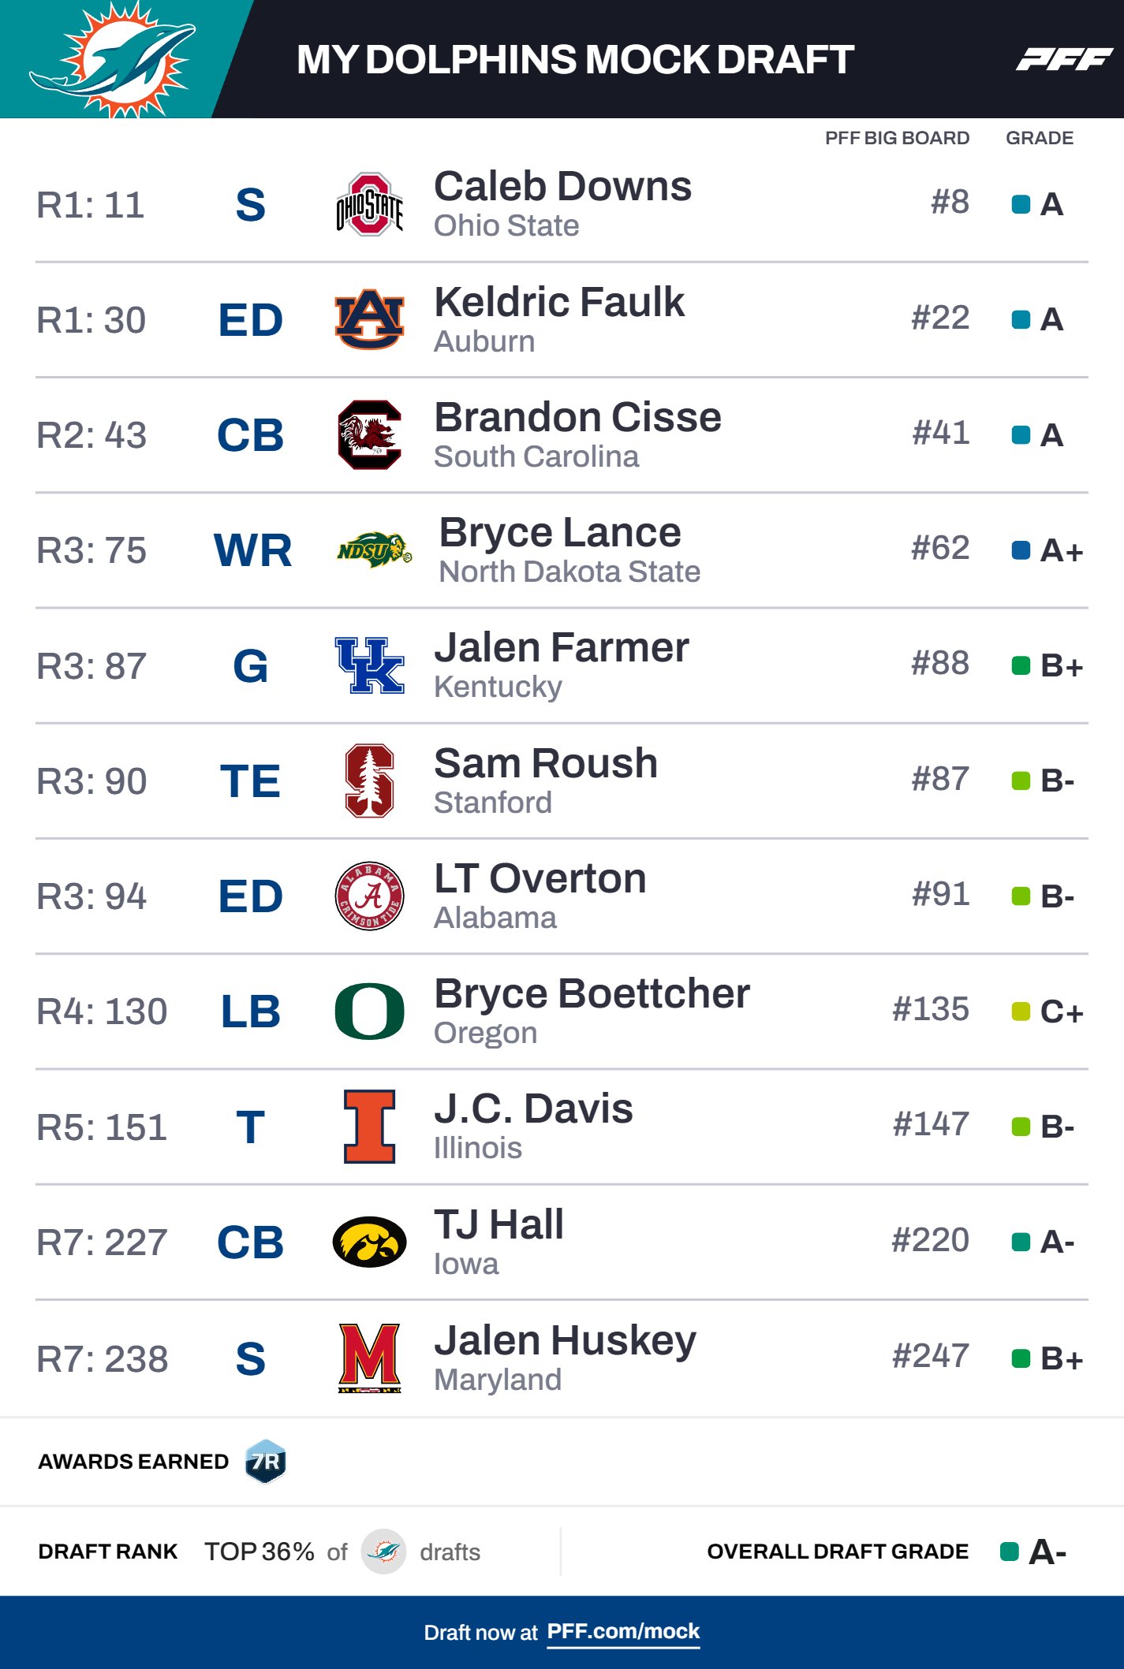Click the overall draft grade A- swatch
Image resolution: width=1124 pixels, height=1669 pixels.
click(1009, 1552)
